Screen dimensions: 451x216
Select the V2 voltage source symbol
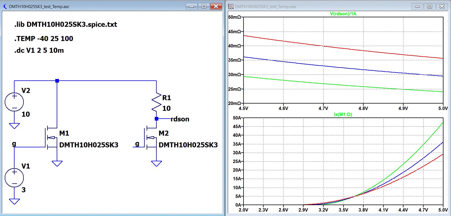14,102
